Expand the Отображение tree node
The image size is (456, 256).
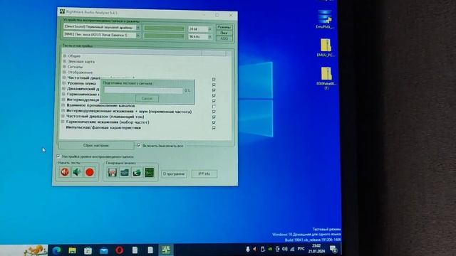(x=64, y=72)
